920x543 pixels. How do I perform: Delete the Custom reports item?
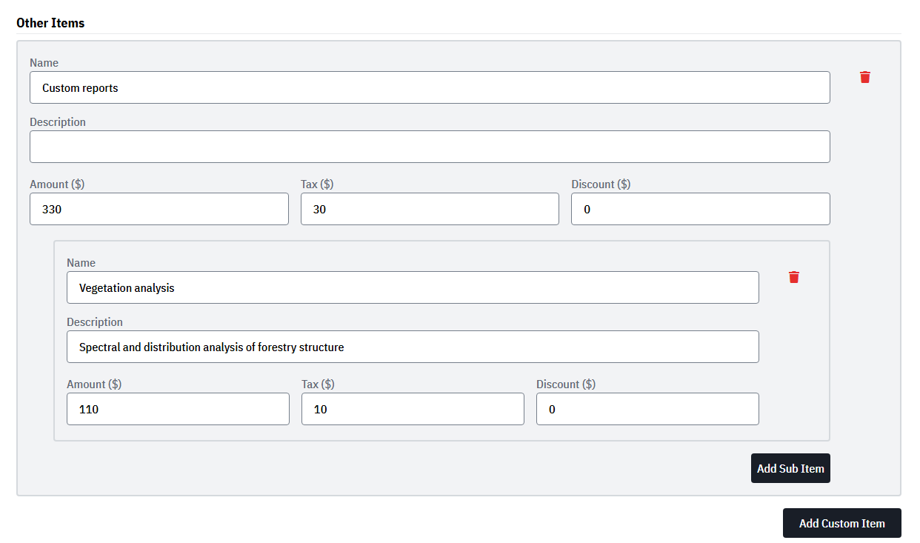click(x=865, y=77)
